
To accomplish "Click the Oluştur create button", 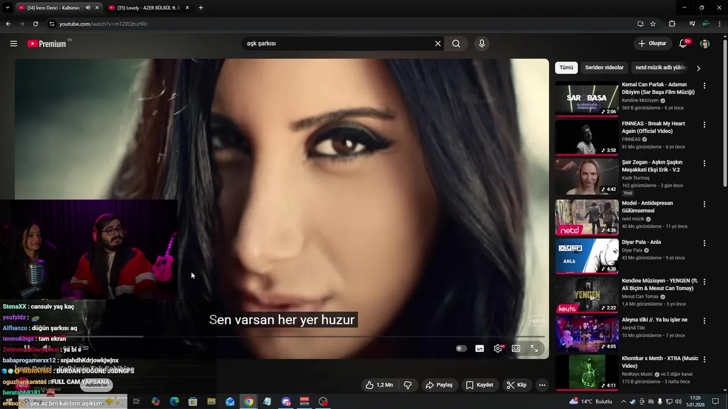I will (x=652, y=44).
